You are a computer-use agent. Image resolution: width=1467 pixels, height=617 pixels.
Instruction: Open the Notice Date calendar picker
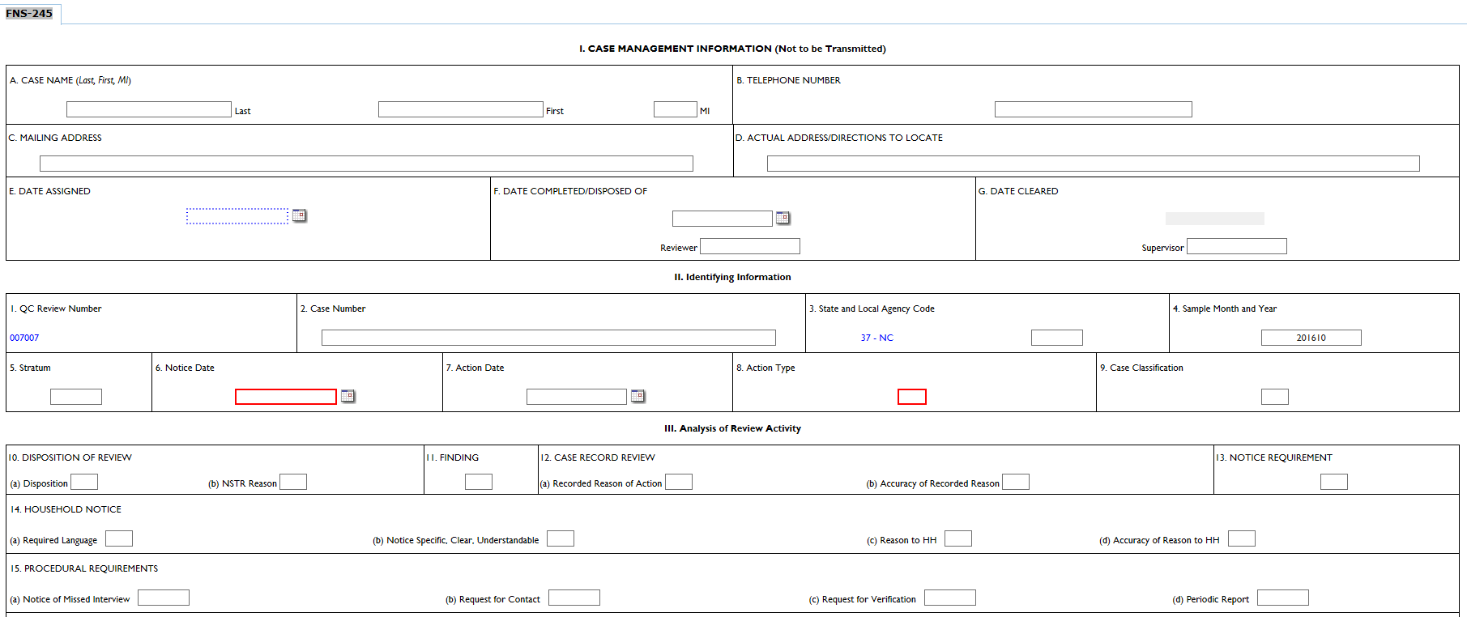tap(348, 396)
